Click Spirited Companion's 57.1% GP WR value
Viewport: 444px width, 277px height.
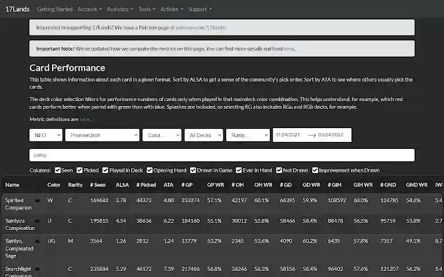[x=214, y=200]
